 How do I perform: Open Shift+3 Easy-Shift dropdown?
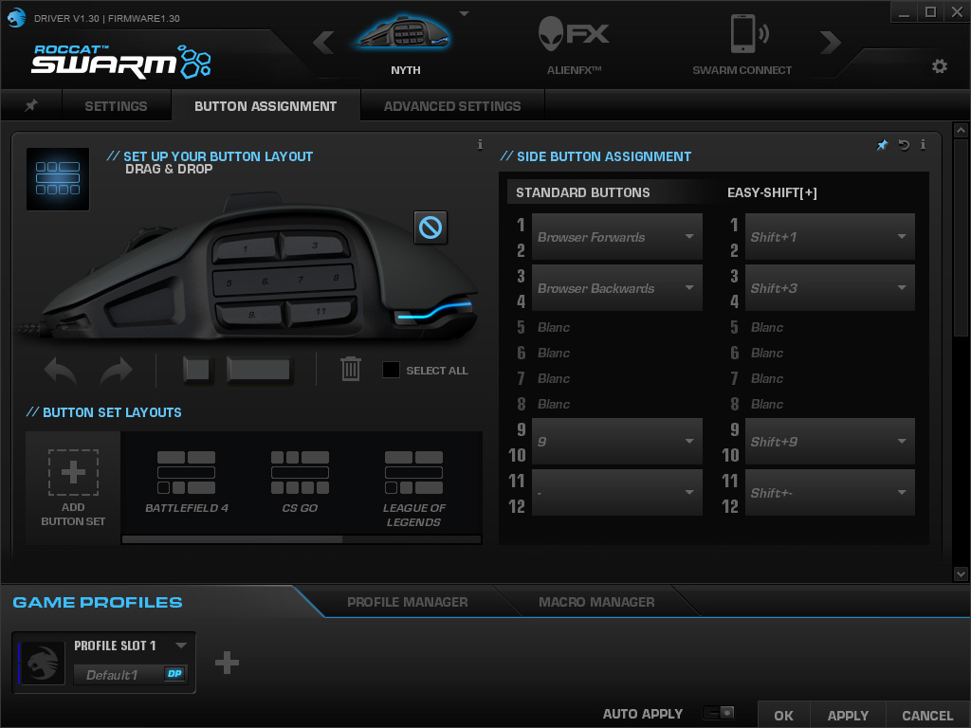click(x=830, y=288)
